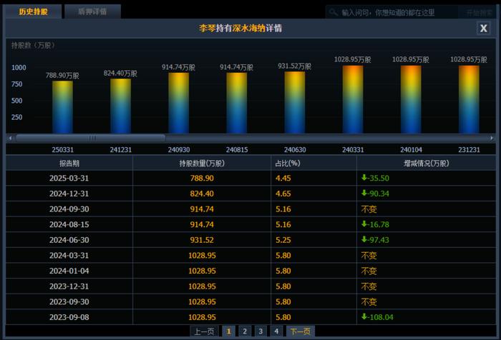The width and height of the screenshot is (501, 340).
Task: Click the -90.34 decrease value
Action: click(375, 194)
